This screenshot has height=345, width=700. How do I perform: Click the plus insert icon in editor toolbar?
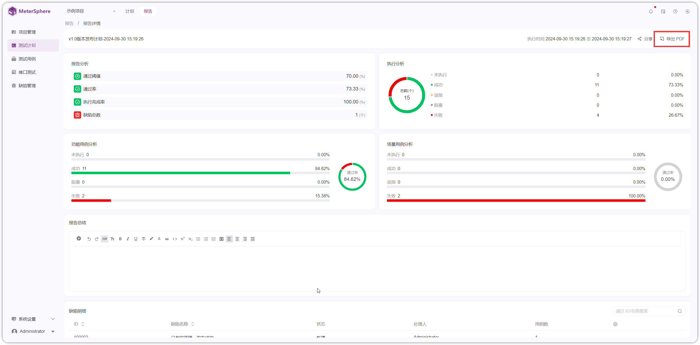pos(79,239)
